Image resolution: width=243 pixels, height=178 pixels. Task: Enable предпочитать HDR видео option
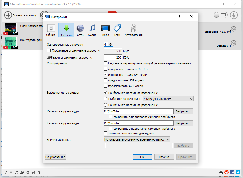click(105, 80)
